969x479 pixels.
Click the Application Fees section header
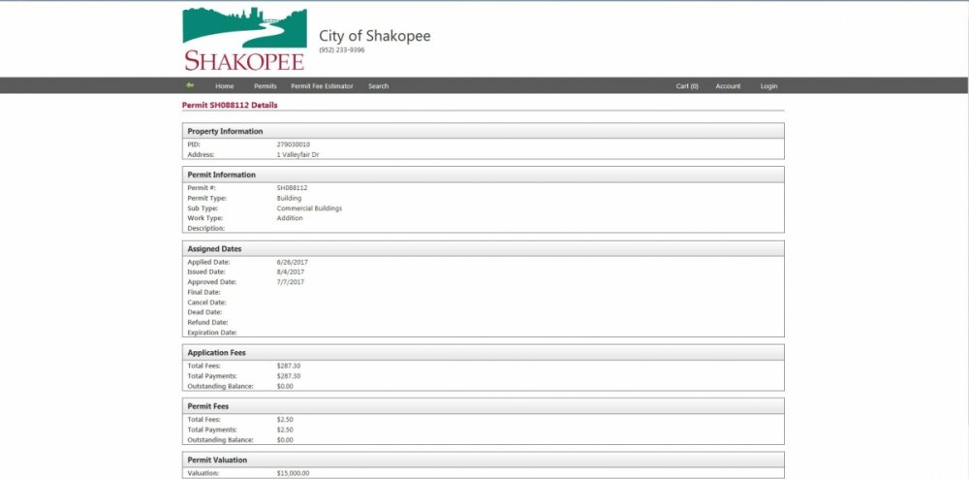tap(218, 352)
